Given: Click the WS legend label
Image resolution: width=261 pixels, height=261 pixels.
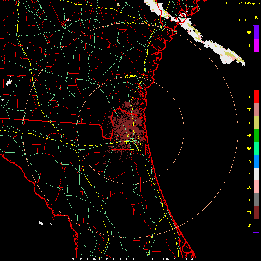Looking at the screenshot, I should click(249, 161).
